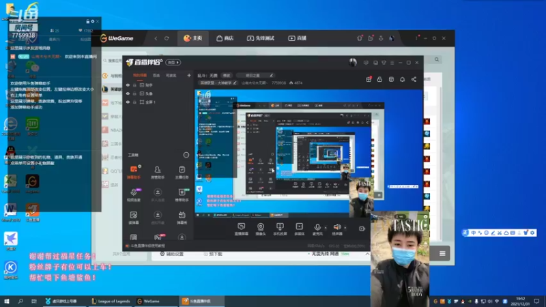Expand the speaker options arrow
Viewport: 546px width, 307px height.
tap(345, 228)
